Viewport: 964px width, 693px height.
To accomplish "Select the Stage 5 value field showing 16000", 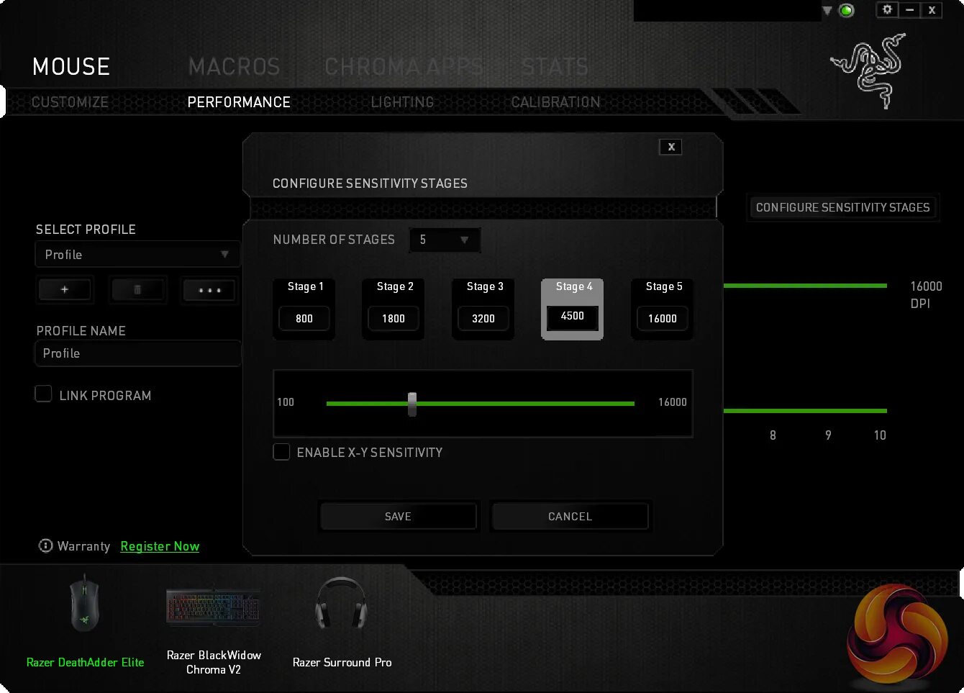I will (663, 318).
